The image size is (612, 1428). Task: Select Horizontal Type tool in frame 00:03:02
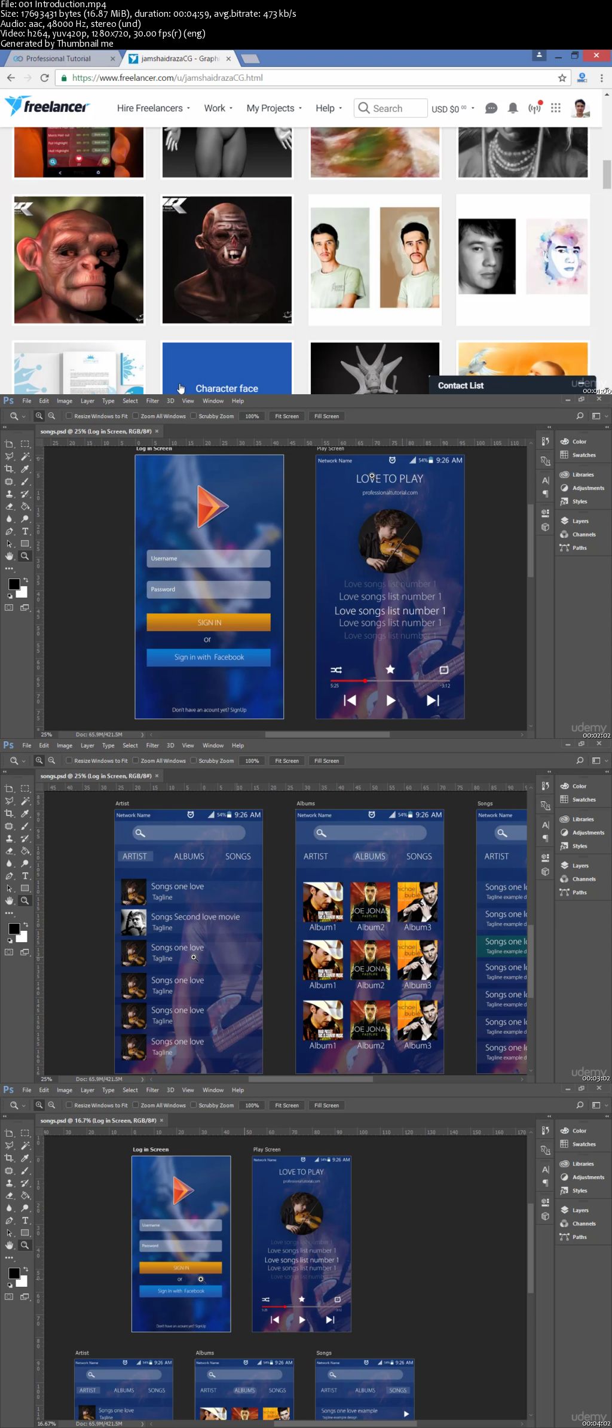pos(25,876)
